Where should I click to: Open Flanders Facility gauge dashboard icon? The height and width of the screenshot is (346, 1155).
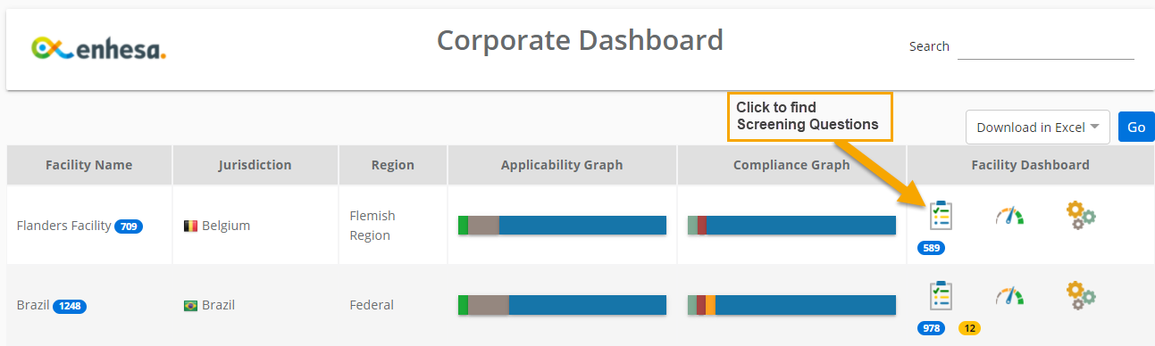pyautogui.click(x=1009, y=216)
